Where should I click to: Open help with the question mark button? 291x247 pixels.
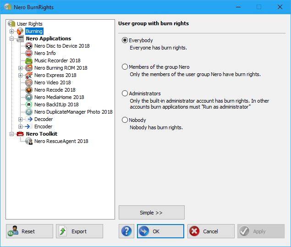(126, 231)
